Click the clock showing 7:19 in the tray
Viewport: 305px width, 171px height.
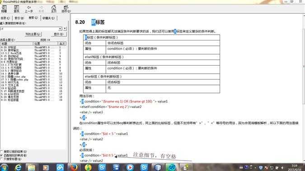(x=295, y=167)
